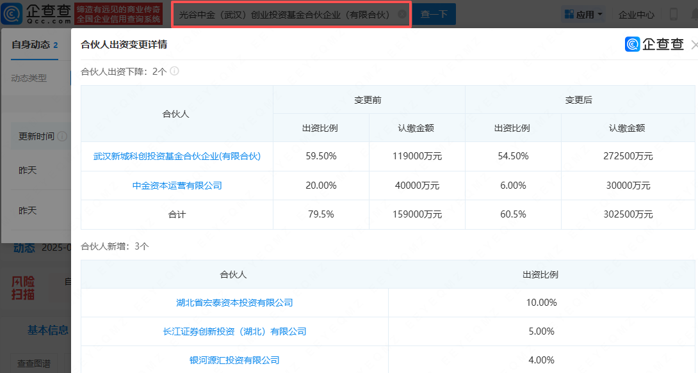Image resolution: width=698 pixels, height=373 pixels.
Task: Open the 应用 dropdown menu
Action: (583, 14)
